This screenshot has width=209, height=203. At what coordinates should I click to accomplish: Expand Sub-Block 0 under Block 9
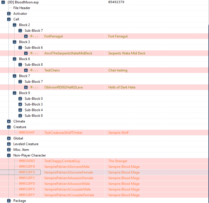click(20, 99)
